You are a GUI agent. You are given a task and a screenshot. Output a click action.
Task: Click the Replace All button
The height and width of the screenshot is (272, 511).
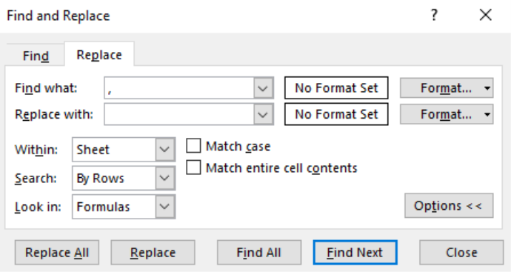coord(57,253)
